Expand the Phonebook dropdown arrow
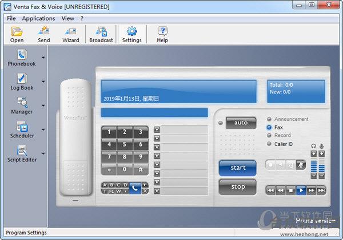Image resolution: width=343 pixels, height=240 pixels. click(43, 58)
